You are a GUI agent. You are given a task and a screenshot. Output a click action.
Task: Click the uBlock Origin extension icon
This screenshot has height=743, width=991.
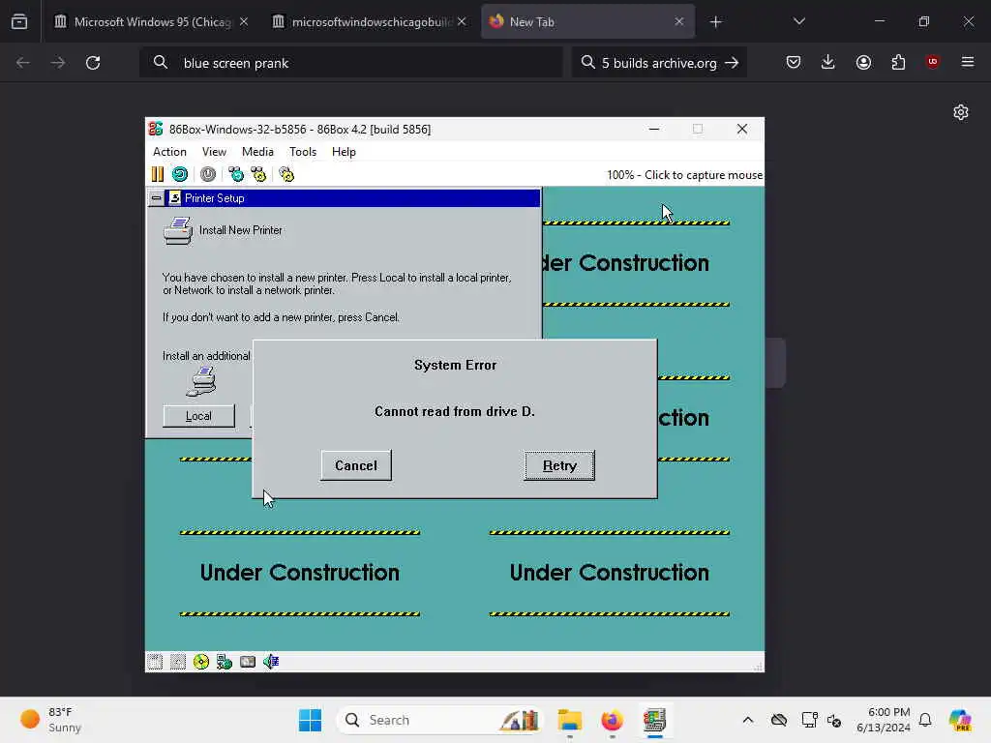click(932, 61)
